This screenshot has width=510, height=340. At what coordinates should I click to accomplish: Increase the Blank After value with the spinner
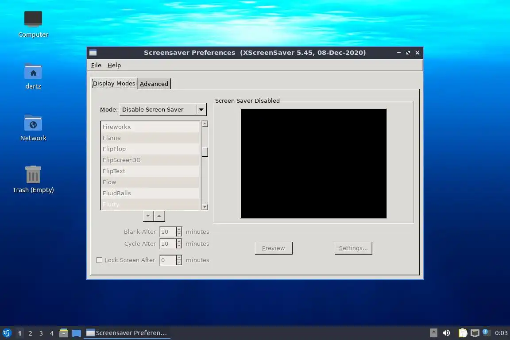[x=179, y=229]
